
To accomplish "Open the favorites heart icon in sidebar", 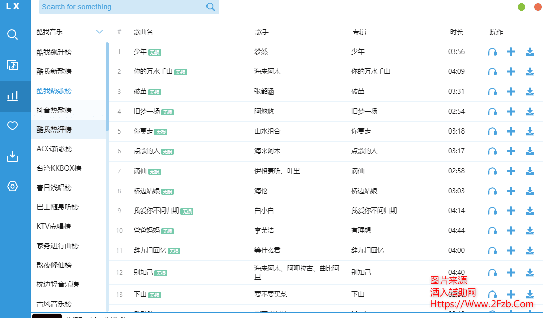I will coord(13,126).
